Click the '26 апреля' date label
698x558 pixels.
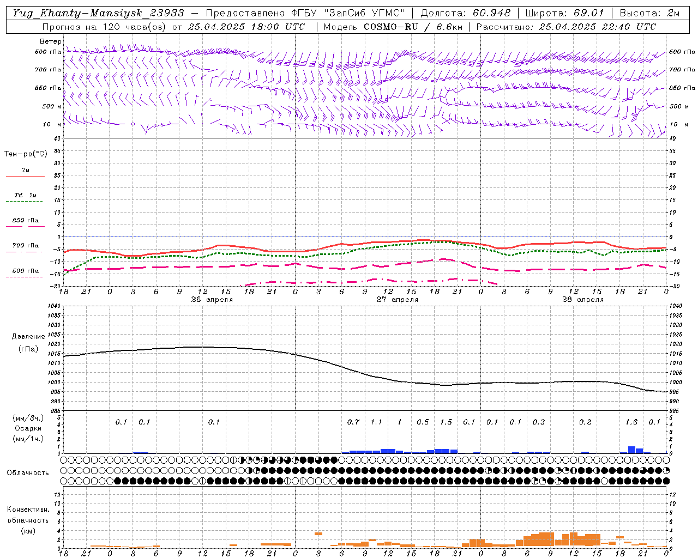(x=212, y=300)
